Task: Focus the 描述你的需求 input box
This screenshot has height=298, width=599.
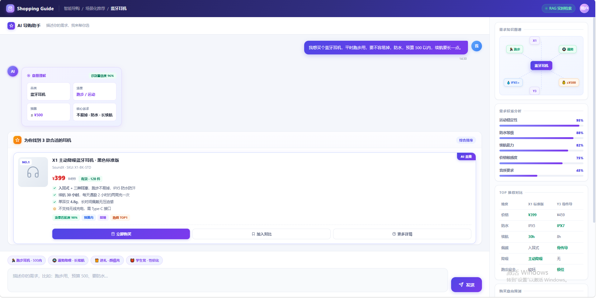Action: pyautogui.click(x=228, y=280)
